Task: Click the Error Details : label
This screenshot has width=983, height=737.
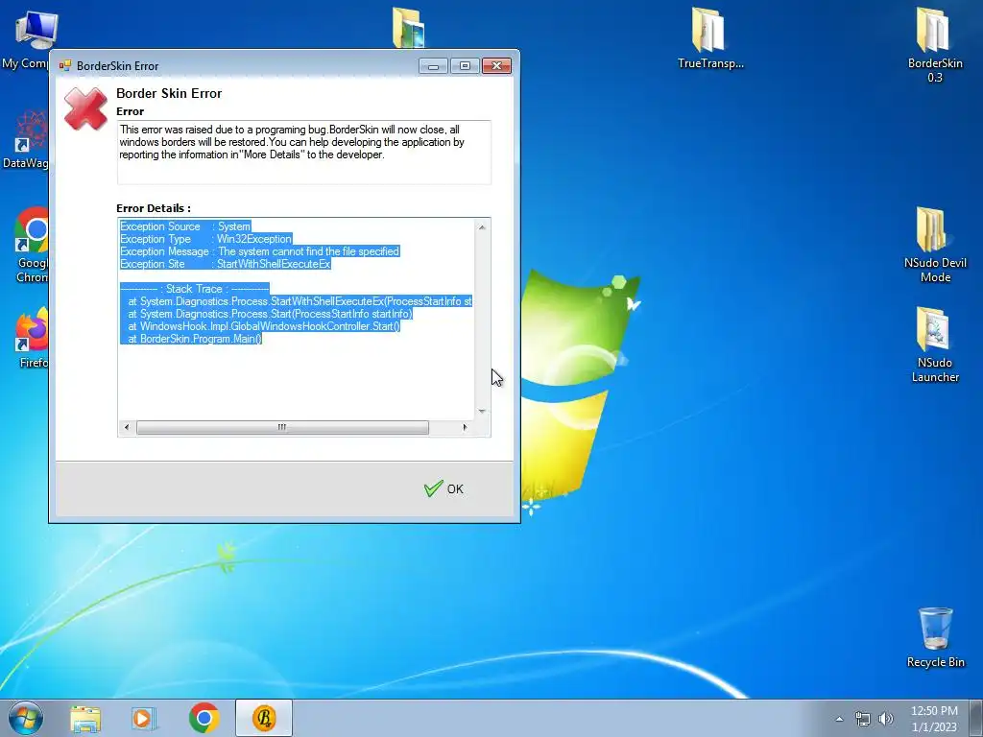Action: [x=154, y=208]
